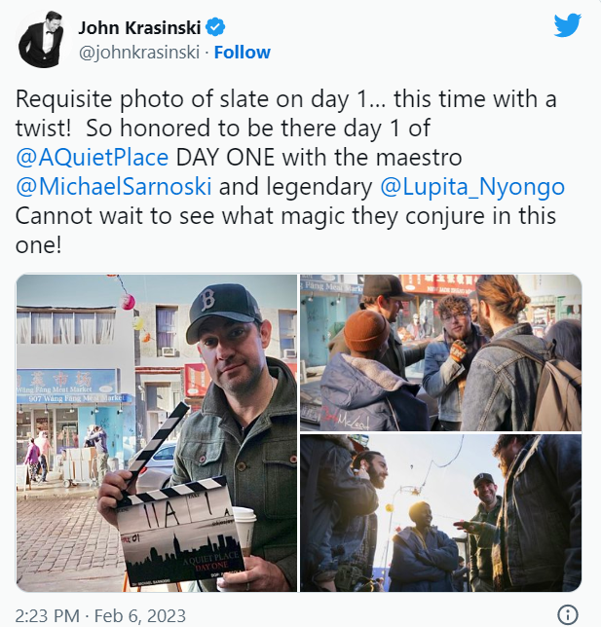Click the Twitter bird logo
This screenshot has width=601, height=627.
567,25
